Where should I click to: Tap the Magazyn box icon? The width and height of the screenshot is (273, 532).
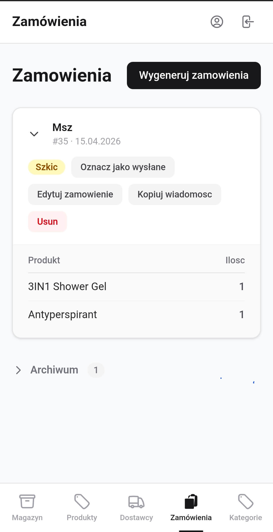pos(27,501)
